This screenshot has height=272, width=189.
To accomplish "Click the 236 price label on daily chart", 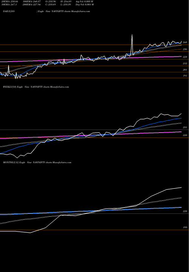I will click(185, 49).
